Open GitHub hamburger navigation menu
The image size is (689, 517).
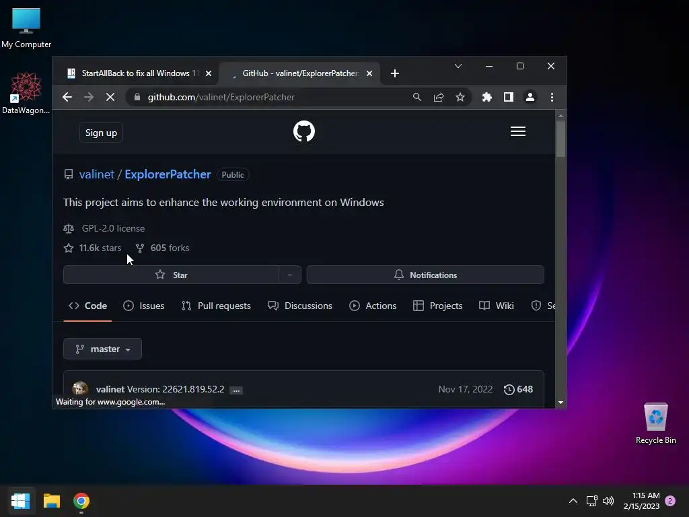click(518, 131)
